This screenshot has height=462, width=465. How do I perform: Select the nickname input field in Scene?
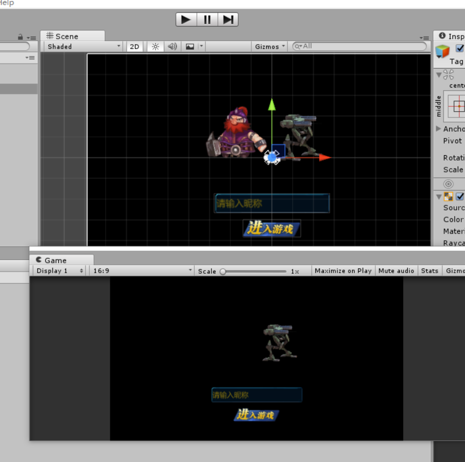[x=272, y=203]
